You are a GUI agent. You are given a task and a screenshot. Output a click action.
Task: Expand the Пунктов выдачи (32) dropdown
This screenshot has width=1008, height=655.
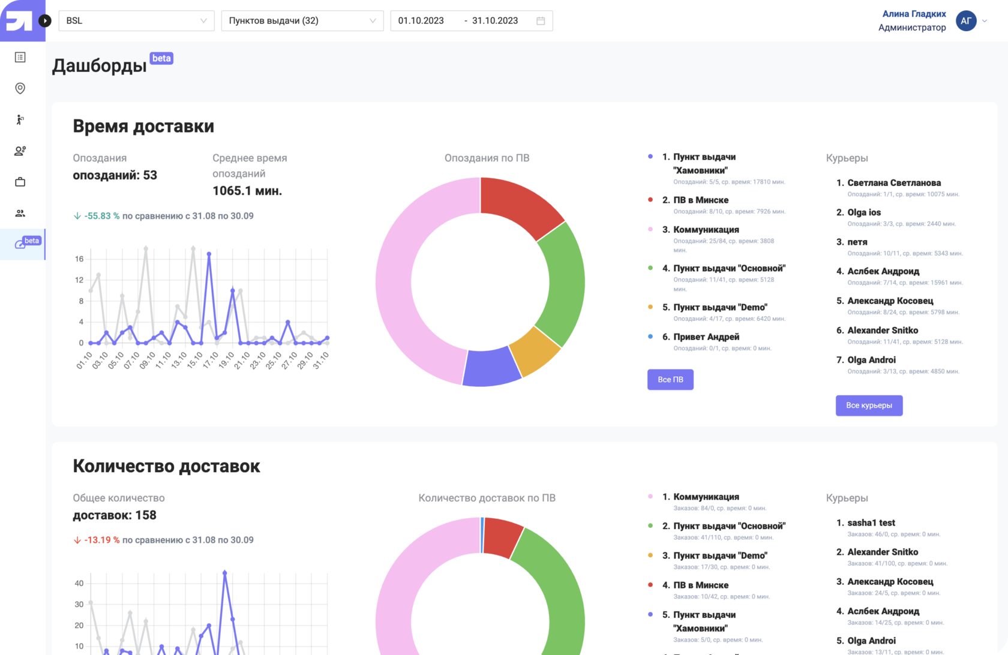[x=302, y=20]
